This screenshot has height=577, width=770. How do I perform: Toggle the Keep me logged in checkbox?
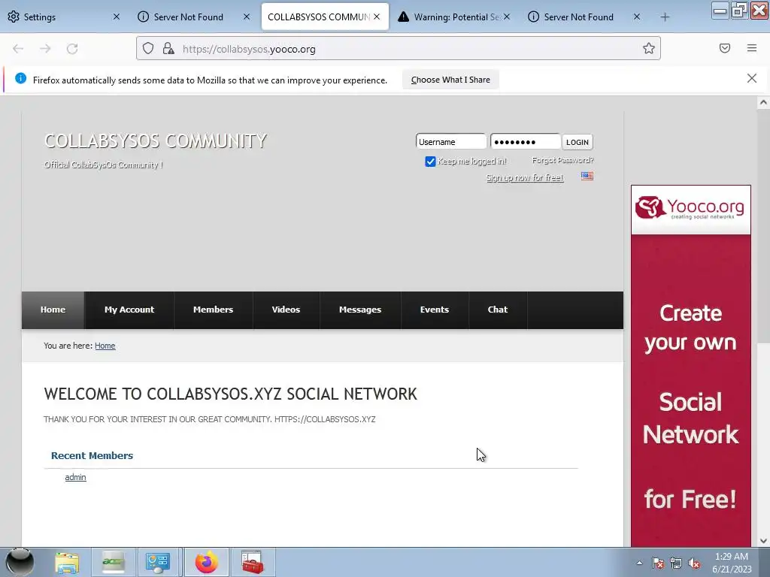430,162
